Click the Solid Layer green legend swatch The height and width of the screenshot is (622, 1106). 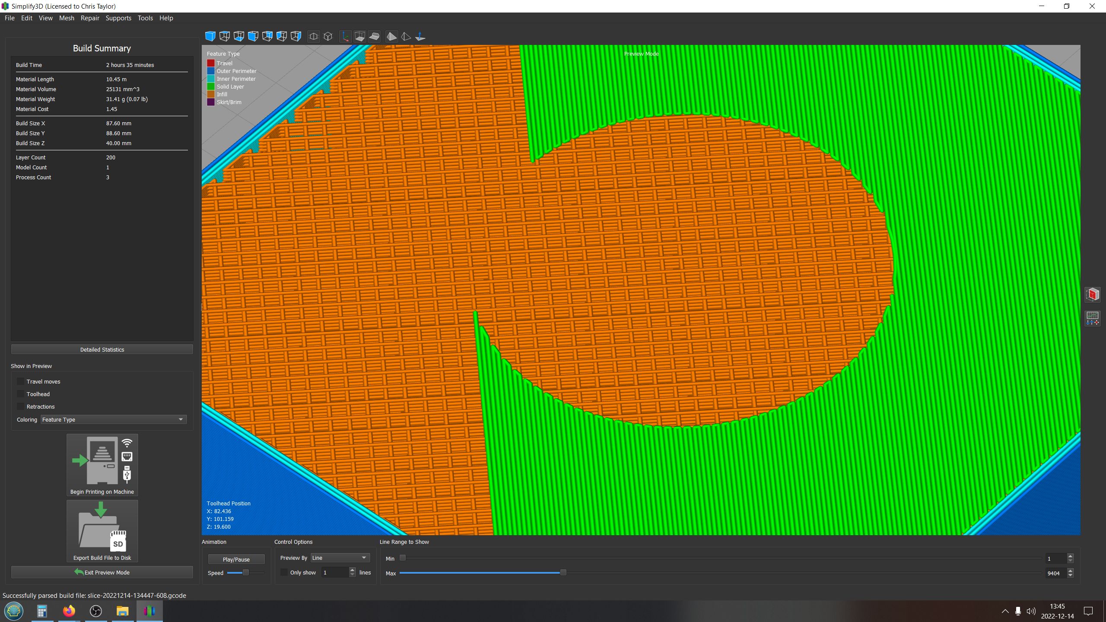[x=211, y=86]
